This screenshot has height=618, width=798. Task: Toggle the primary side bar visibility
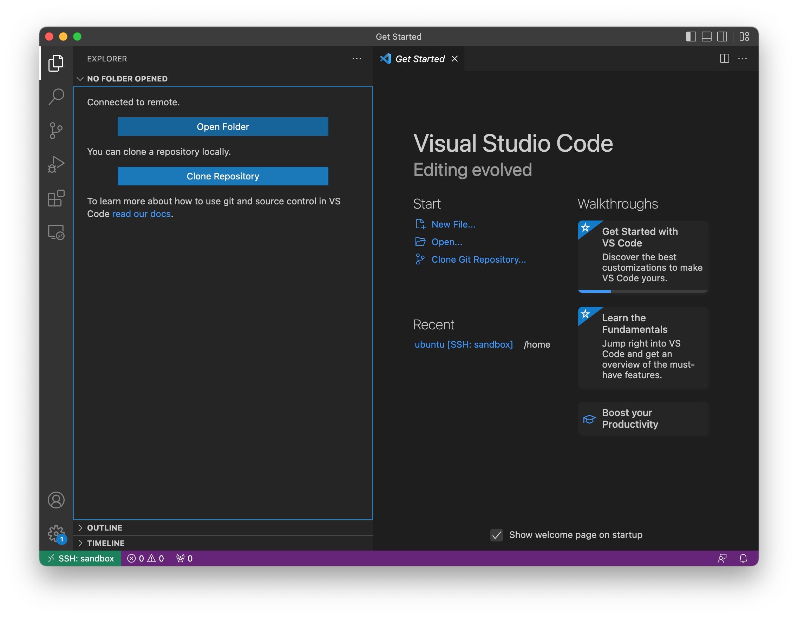tap(691, 37)
